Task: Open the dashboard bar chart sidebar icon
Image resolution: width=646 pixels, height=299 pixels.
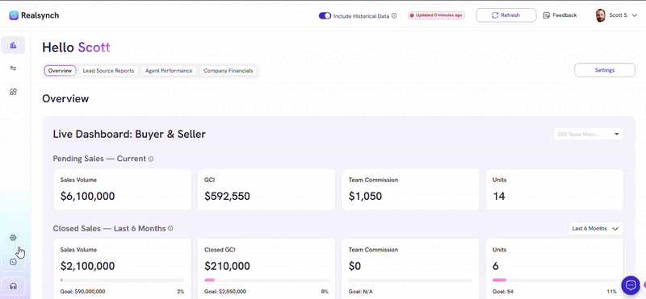Action: (x=13, y=45)
